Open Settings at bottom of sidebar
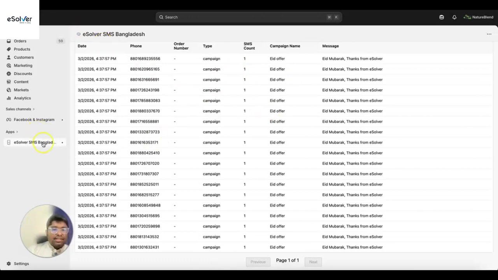The image size is (498, 280). 21,264
